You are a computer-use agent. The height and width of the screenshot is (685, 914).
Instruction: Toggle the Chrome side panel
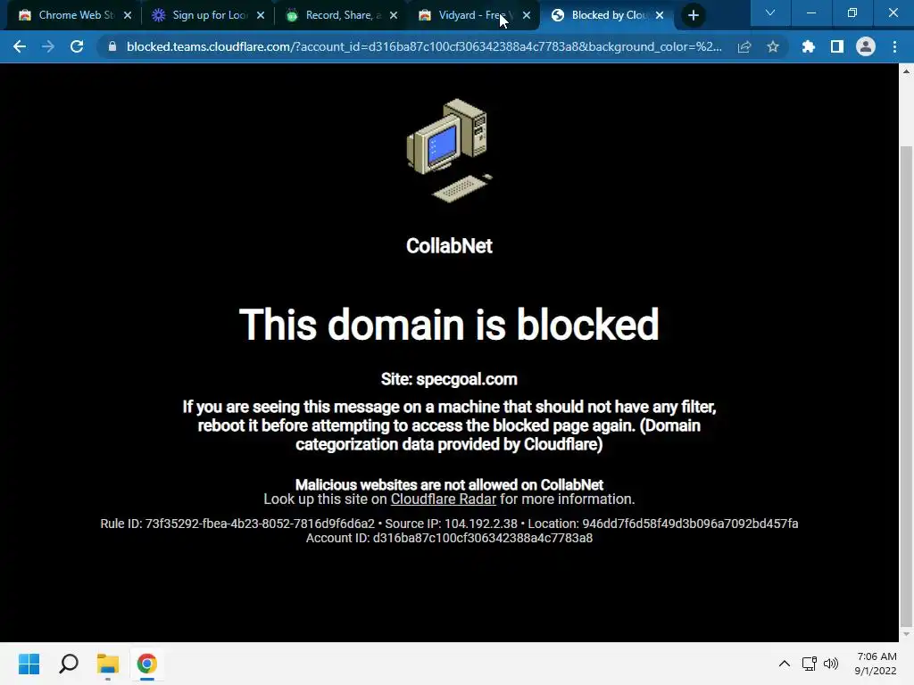click(837, 46)
